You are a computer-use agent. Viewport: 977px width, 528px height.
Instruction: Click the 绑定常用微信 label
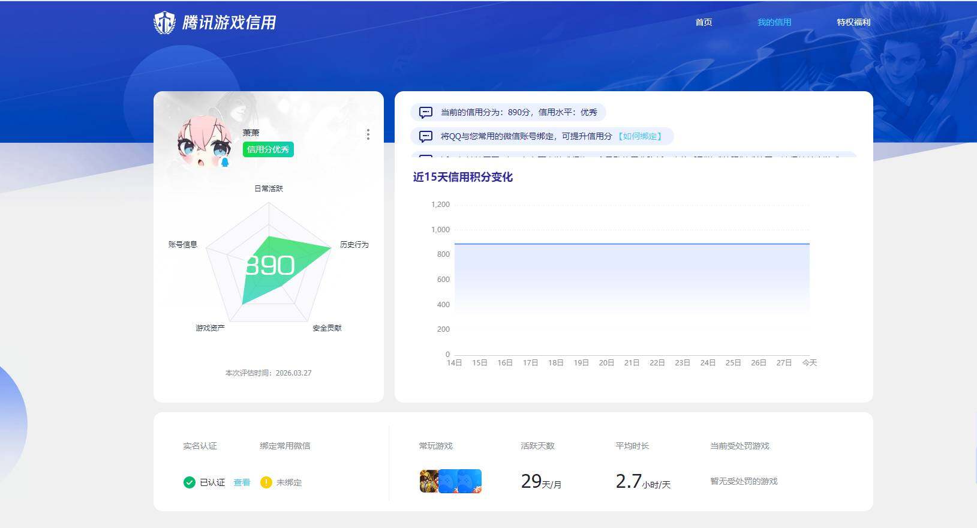[x=285, y=446]
